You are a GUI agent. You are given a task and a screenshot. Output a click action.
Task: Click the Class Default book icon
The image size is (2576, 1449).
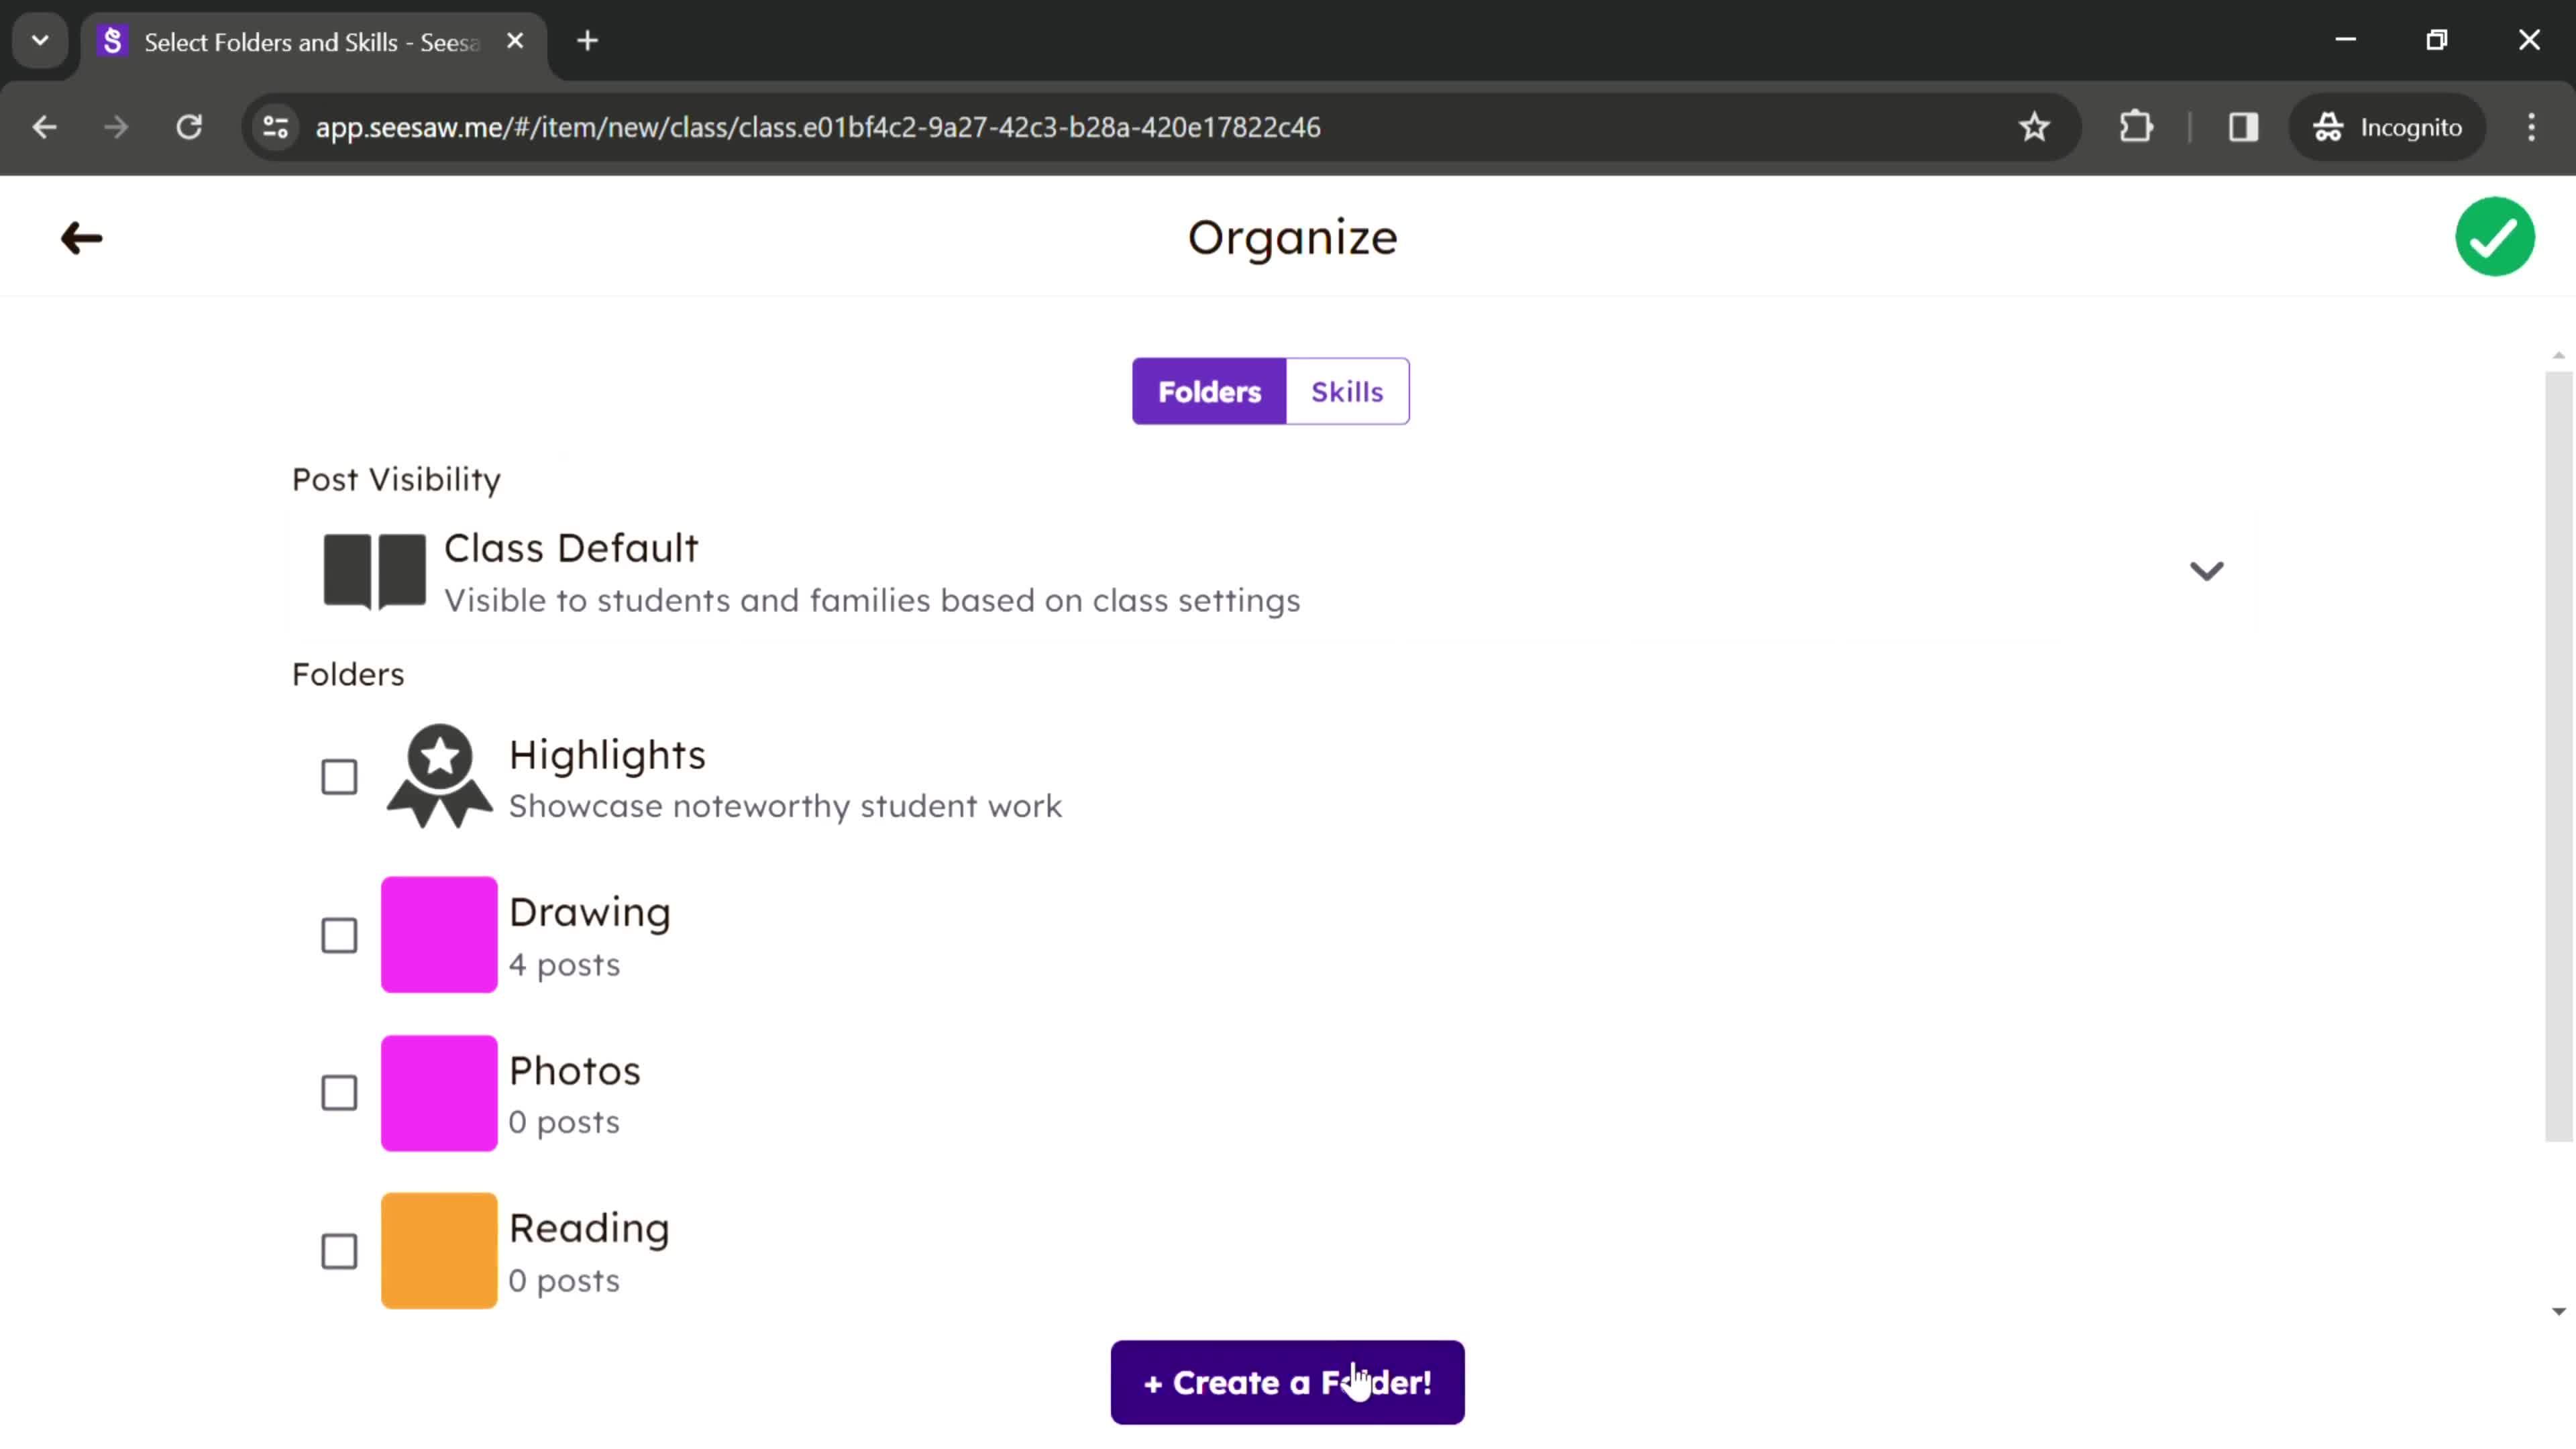click(373, 570)
